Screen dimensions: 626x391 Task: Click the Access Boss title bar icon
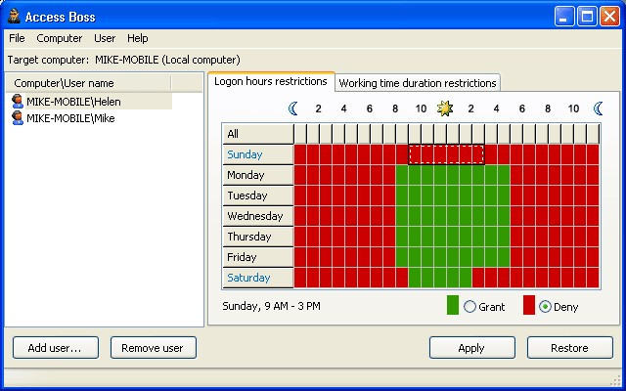(14, 16)
